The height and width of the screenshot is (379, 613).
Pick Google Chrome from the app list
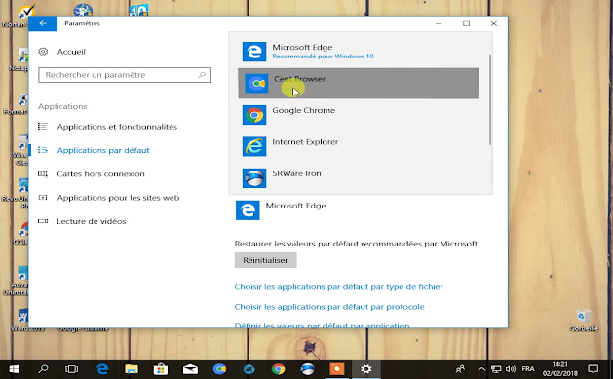click(x=358, y=115)
